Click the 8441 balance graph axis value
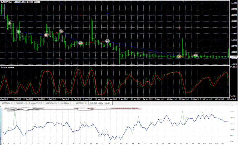 tap(232, 135)
